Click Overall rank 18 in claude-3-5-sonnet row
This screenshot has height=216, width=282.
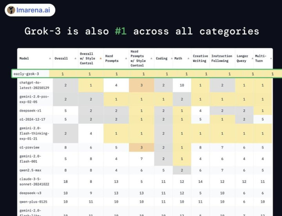(65, 182)
